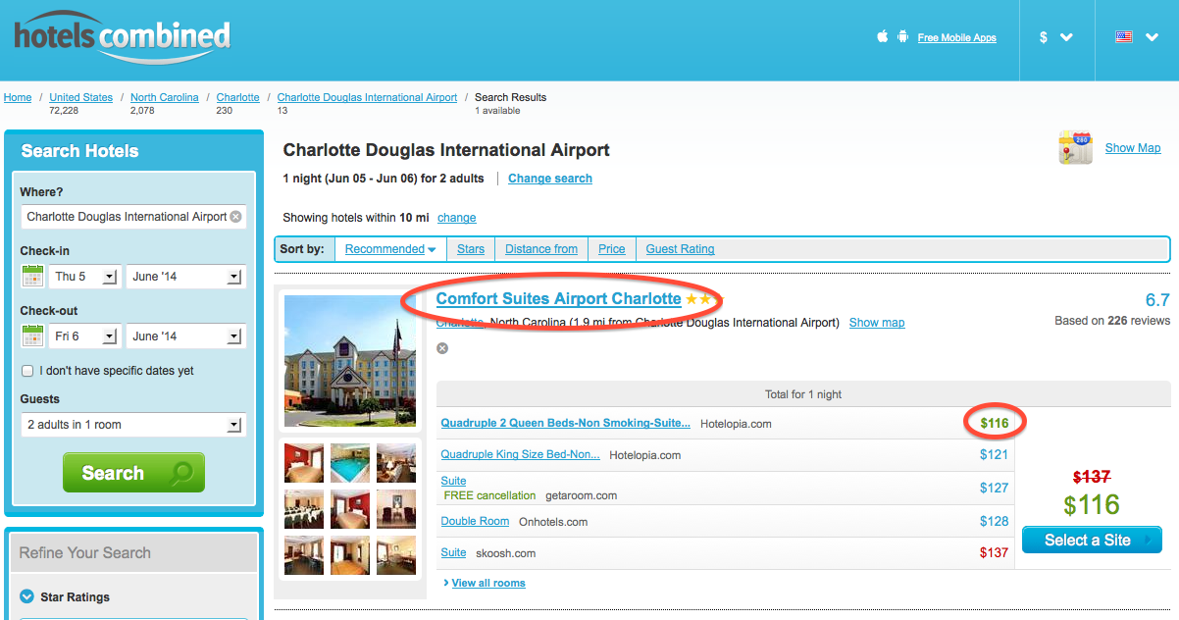
Task: Open the skoosh.com Suite offer
Action: point(454,553)
